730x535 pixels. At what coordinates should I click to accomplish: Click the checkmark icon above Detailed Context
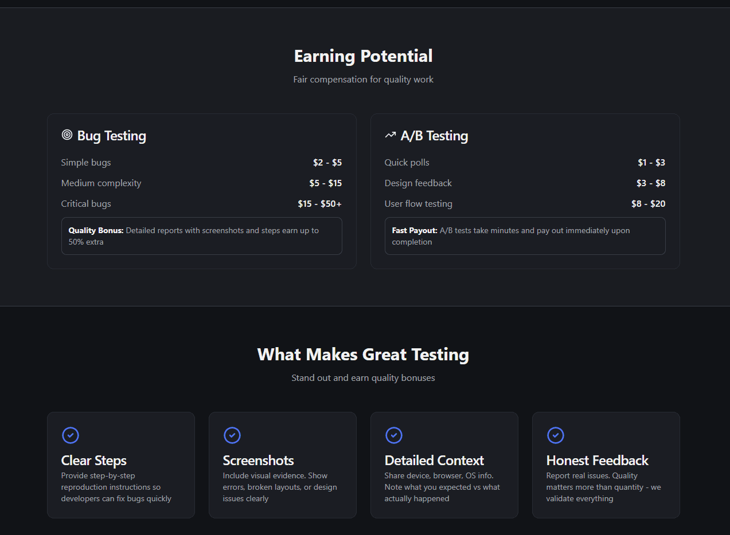click(x=394, y=435)
